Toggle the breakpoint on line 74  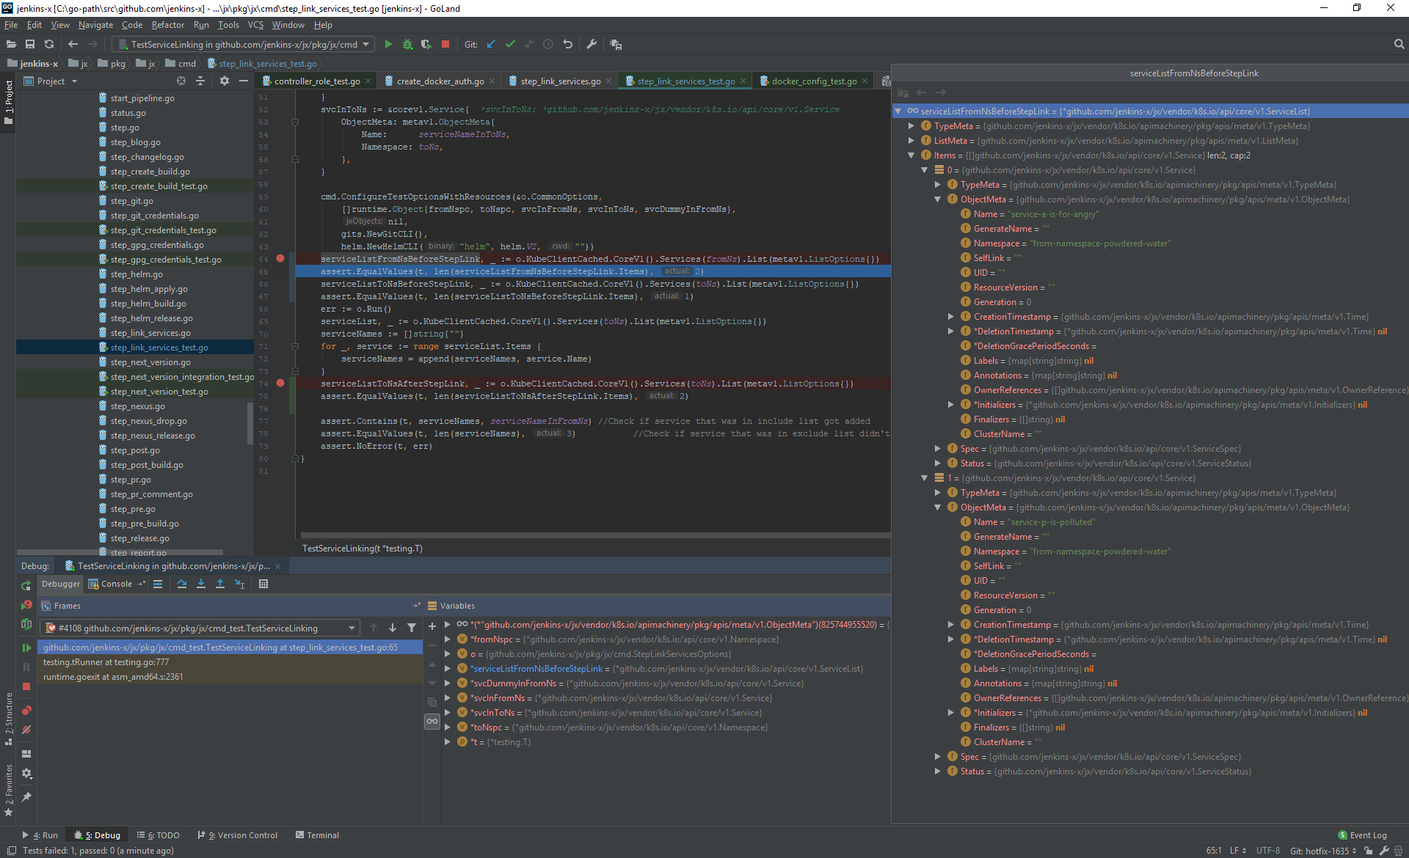coord(280,384)
